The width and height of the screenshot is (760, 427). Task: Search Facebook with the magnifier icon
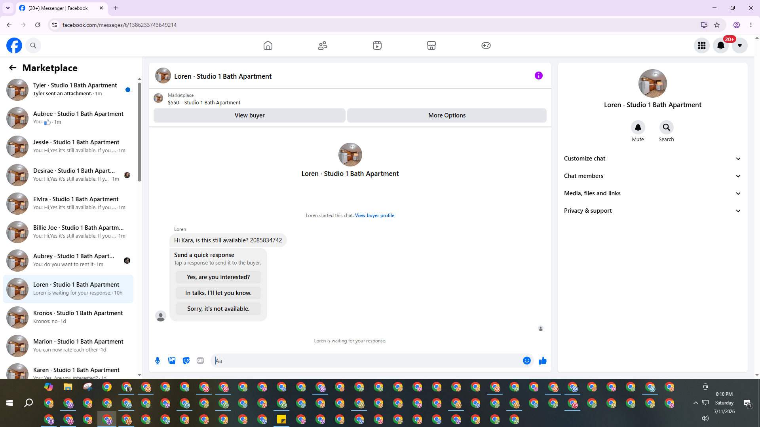(x=33, y=45)
